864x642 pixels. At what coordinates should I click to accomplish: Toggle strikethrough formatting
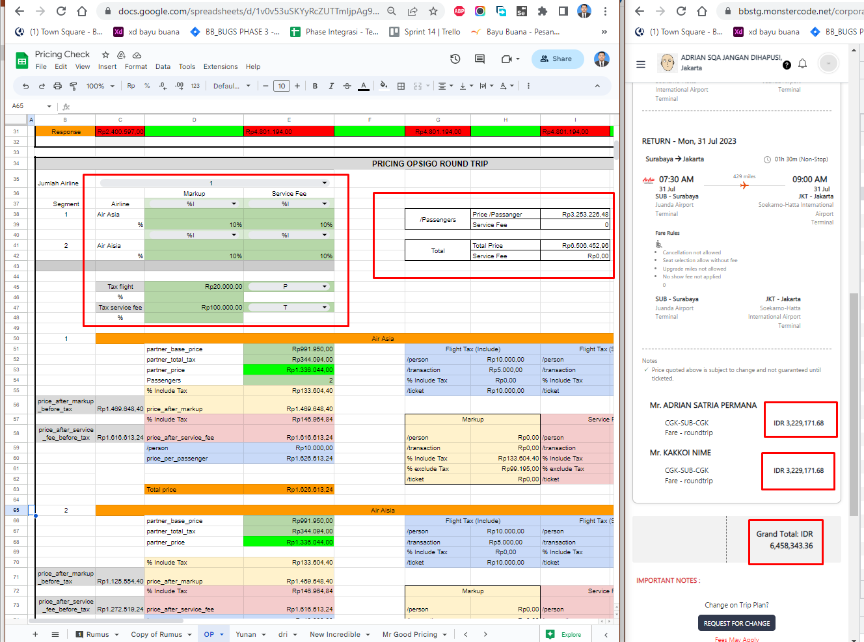coord(347,86)
